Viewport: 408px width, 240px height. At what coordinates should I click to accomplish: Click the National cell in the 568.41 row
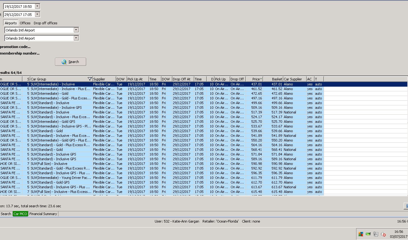pyautogui.click(x=295, y=150)
